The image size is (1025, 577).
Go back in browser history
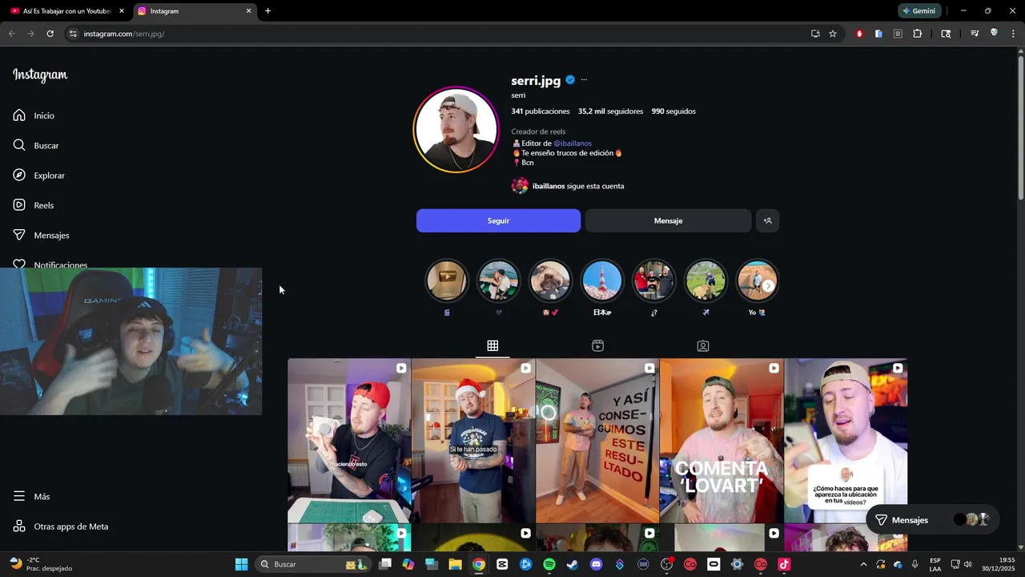point(11,34)
